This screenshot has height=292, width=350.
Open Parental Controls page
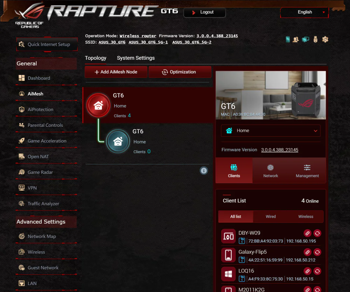pos(47,125)
